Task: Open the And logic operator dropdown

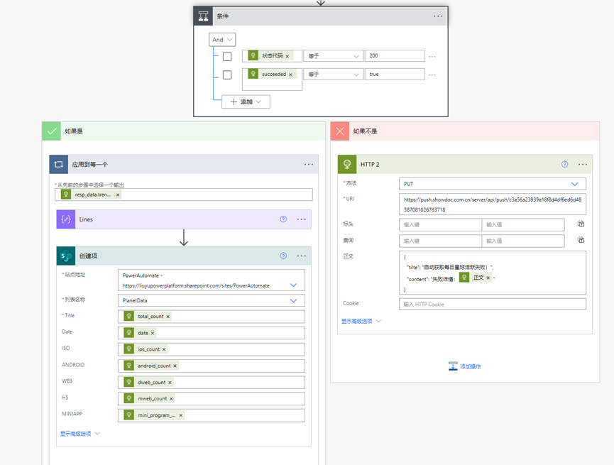Action: coord(222,39)
